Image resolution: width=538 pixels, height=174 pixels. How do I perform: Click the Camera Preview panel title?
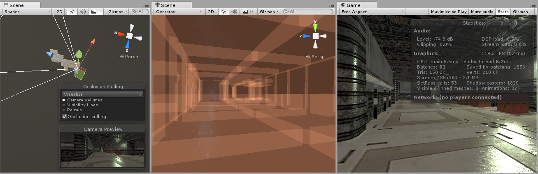(x=103, y=129)
